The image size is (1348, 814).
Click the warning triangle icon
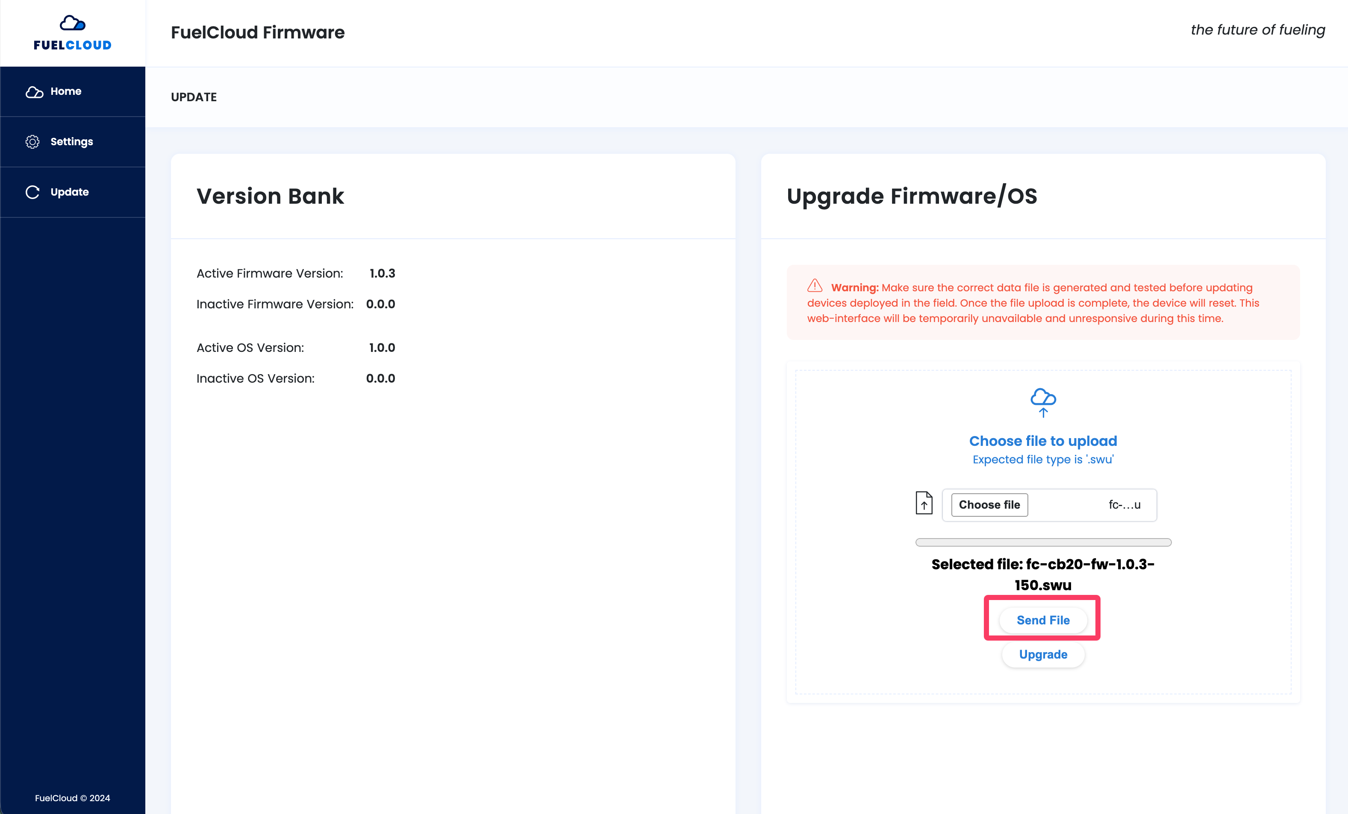[x=815, y=285]
